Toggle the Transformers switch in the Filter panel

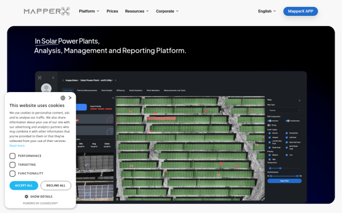287,121
